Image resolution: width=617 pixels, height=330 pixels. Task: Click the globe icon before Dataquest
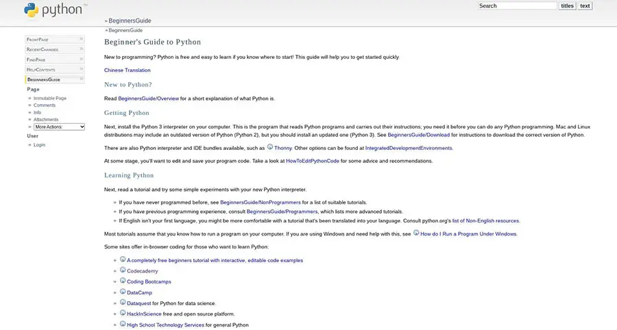[123, 303]
